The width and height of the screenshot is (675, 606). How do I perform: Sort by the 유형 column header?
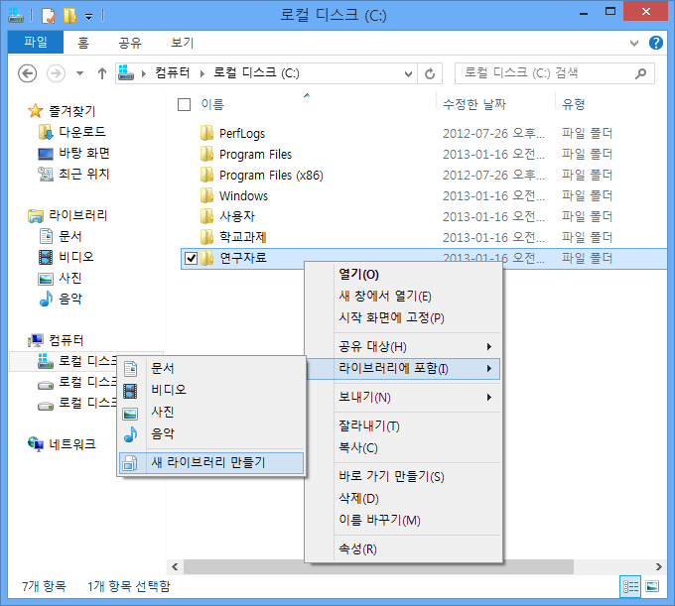tap(574, 104)
